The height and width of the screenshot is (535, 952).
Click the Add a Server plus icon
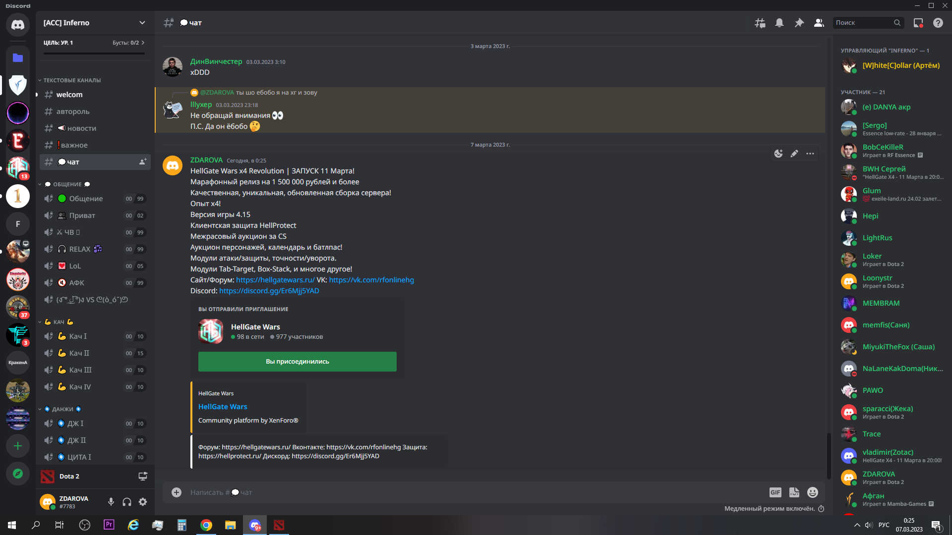(x=18, y=446)
